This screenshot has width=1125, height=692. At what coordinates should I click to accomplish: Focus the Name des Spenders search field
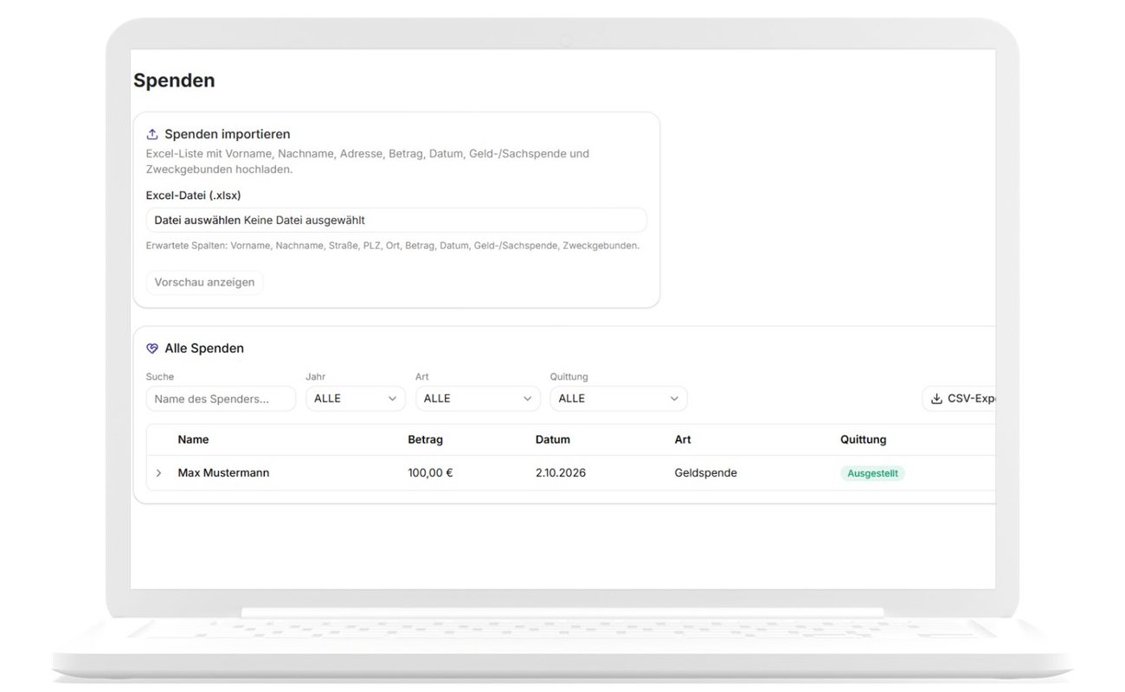click(x=221, y=399)
